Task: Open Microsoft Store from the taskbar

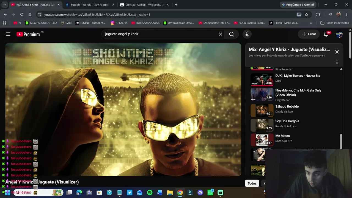Action: 99,193
